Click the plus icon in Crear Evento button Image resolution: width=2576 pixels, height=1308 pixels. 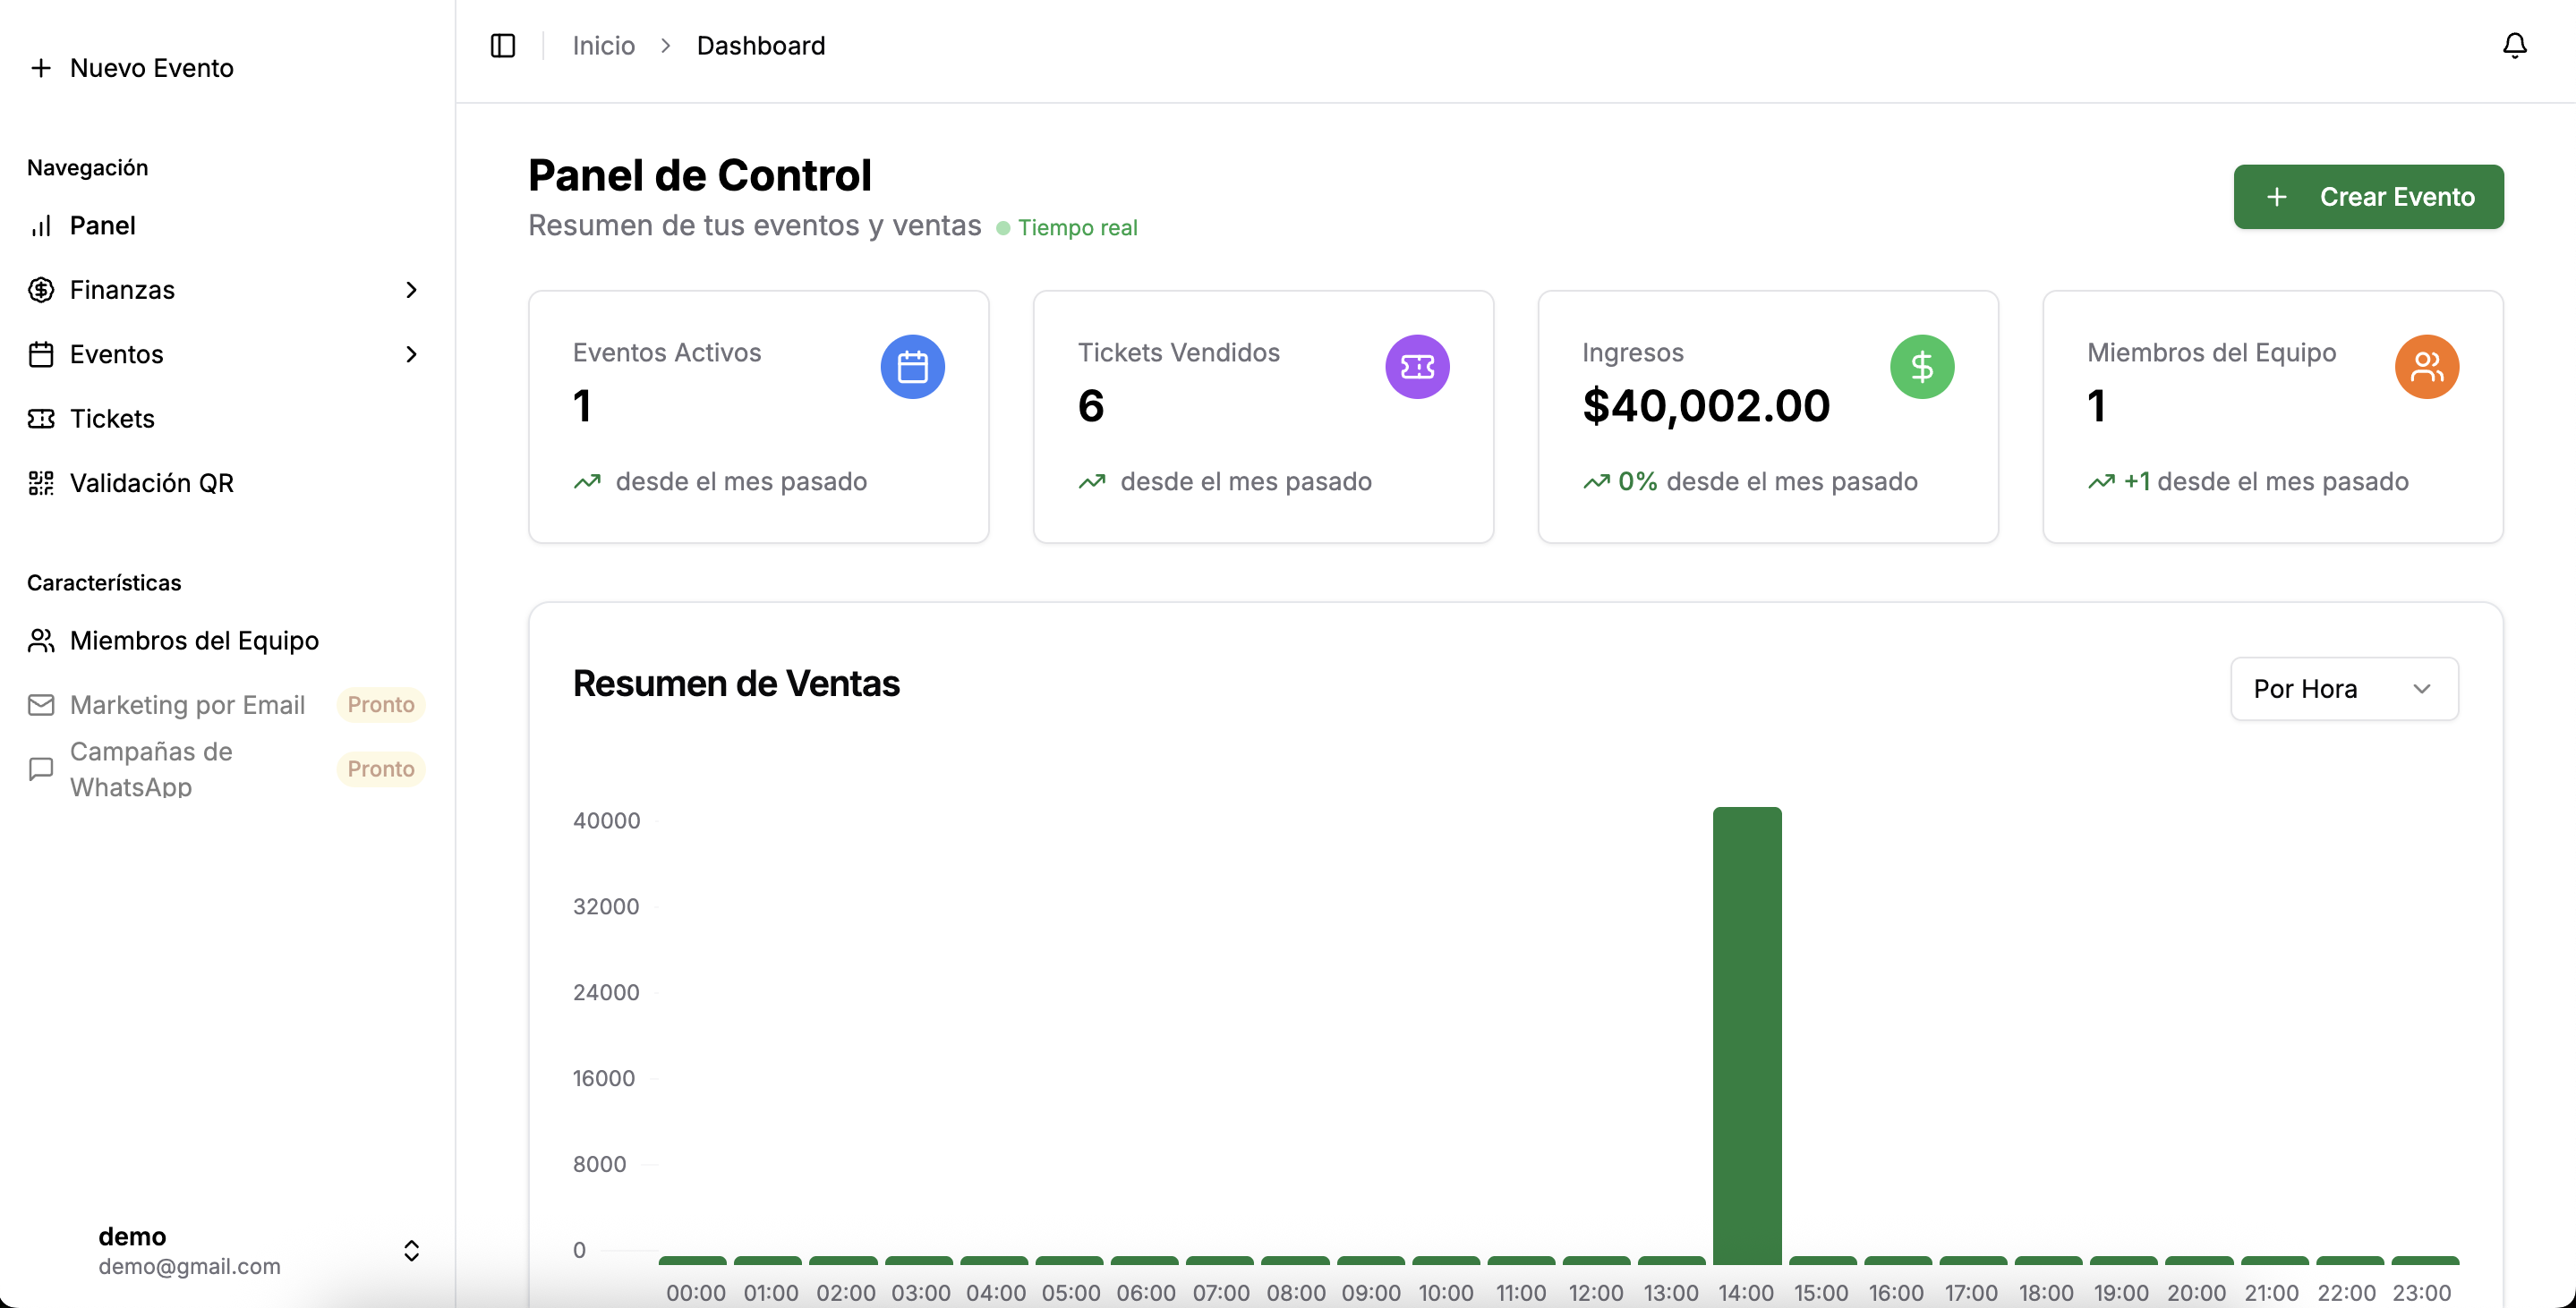(2277, 197)
